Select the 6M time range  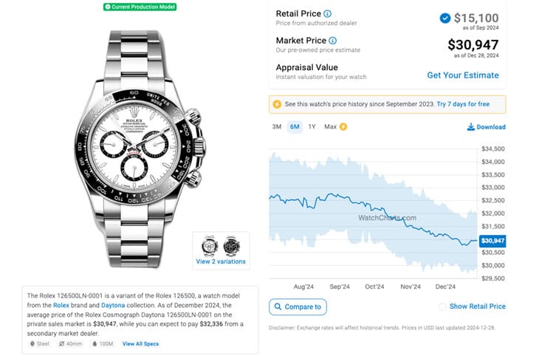(295, 127)
